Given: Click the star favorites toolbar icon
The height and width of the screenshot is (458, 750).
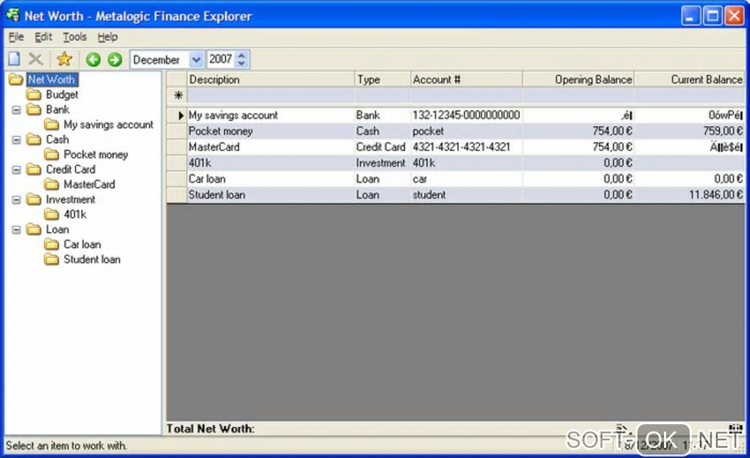Looking at the screenshot, I should [x=64, y=59].
